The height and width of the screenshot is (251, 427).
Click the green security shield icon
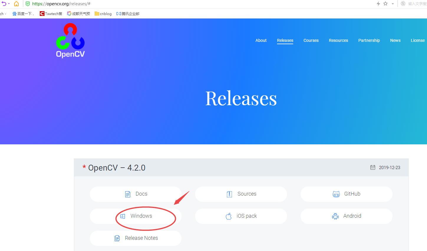point(28,4)
